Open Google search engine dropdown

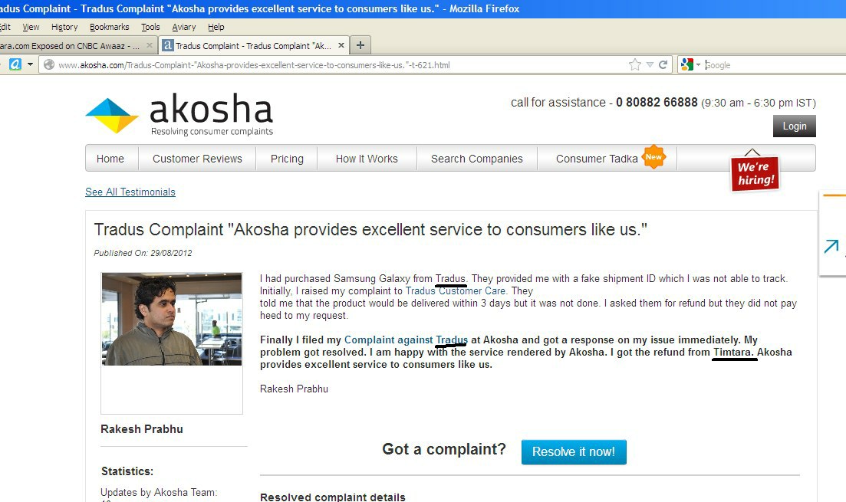[x=690, y=64]
